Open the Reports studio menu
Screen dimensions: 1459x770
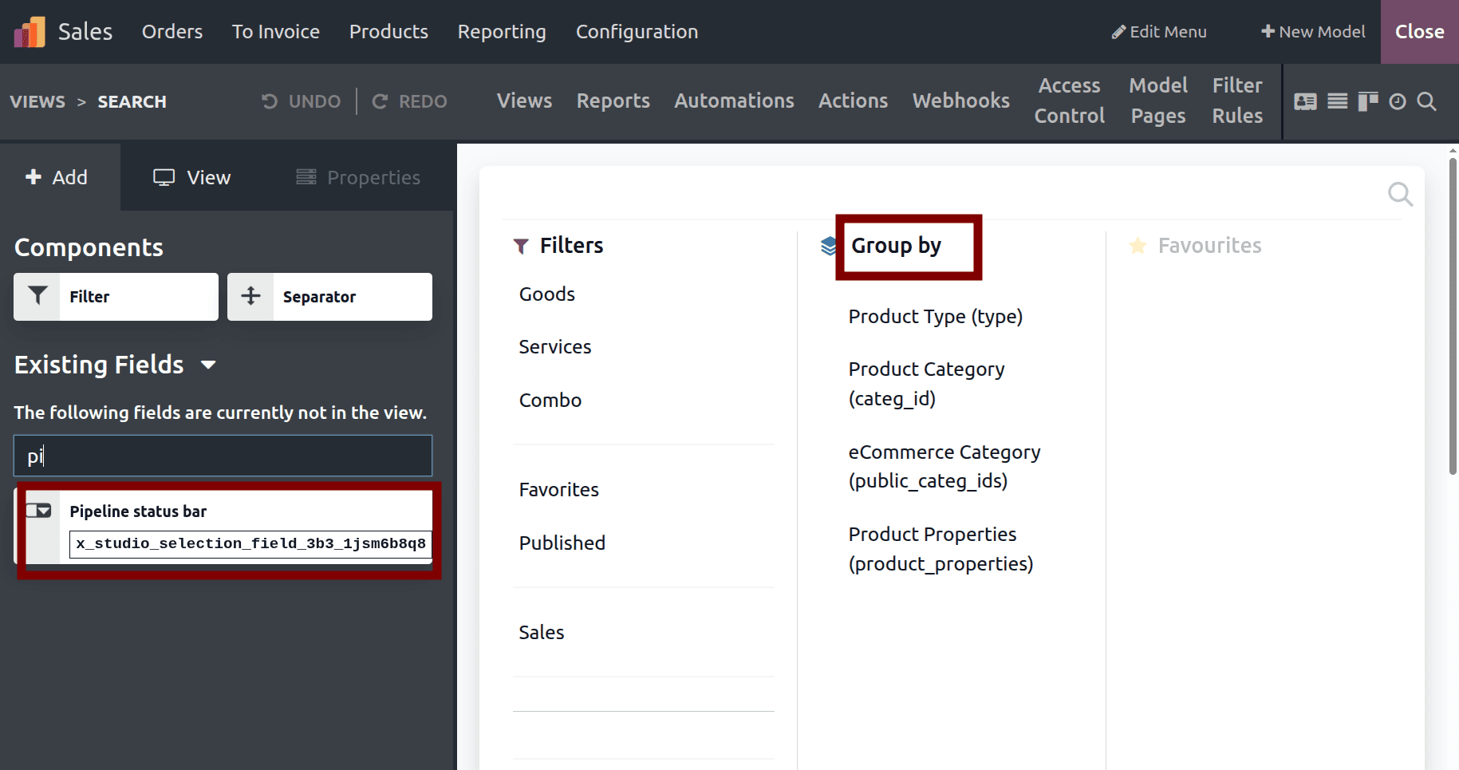coord(613,101)
